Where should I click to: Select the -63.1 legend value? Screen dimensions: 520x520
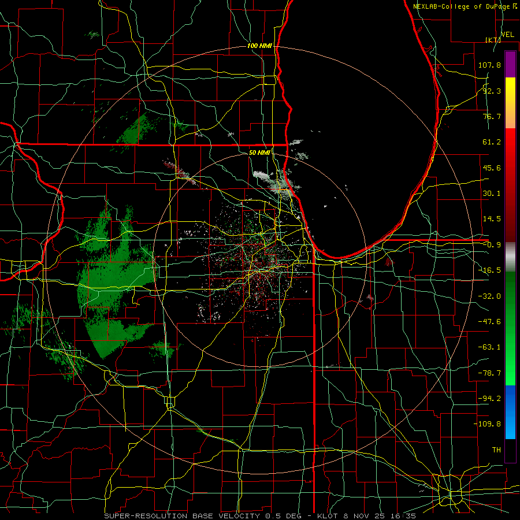point(489,347)
